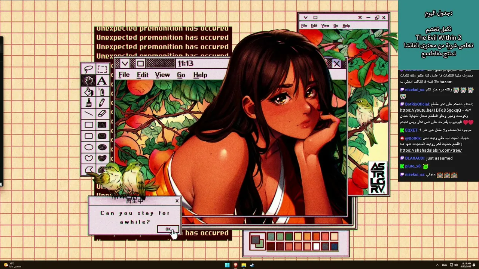The height and width of the screenshot is (269, 479).
Task: Close the 11:13 portrait window
Action: coord(337,64)
